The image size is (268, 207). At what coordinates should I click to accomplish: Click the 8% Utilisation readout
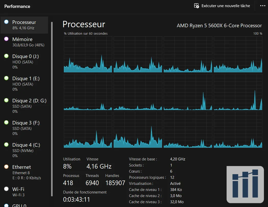[67, 166]
